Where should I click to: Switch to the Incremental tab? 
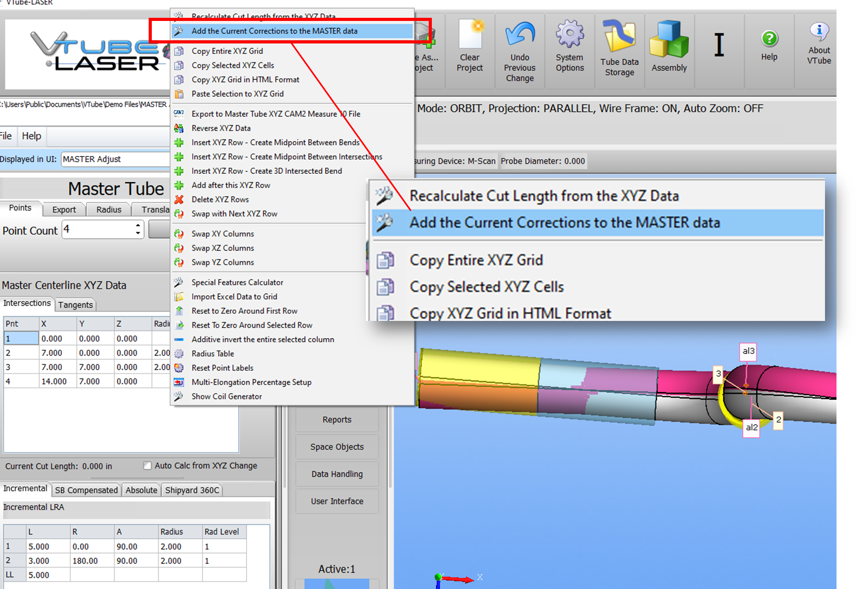(25, 488)
